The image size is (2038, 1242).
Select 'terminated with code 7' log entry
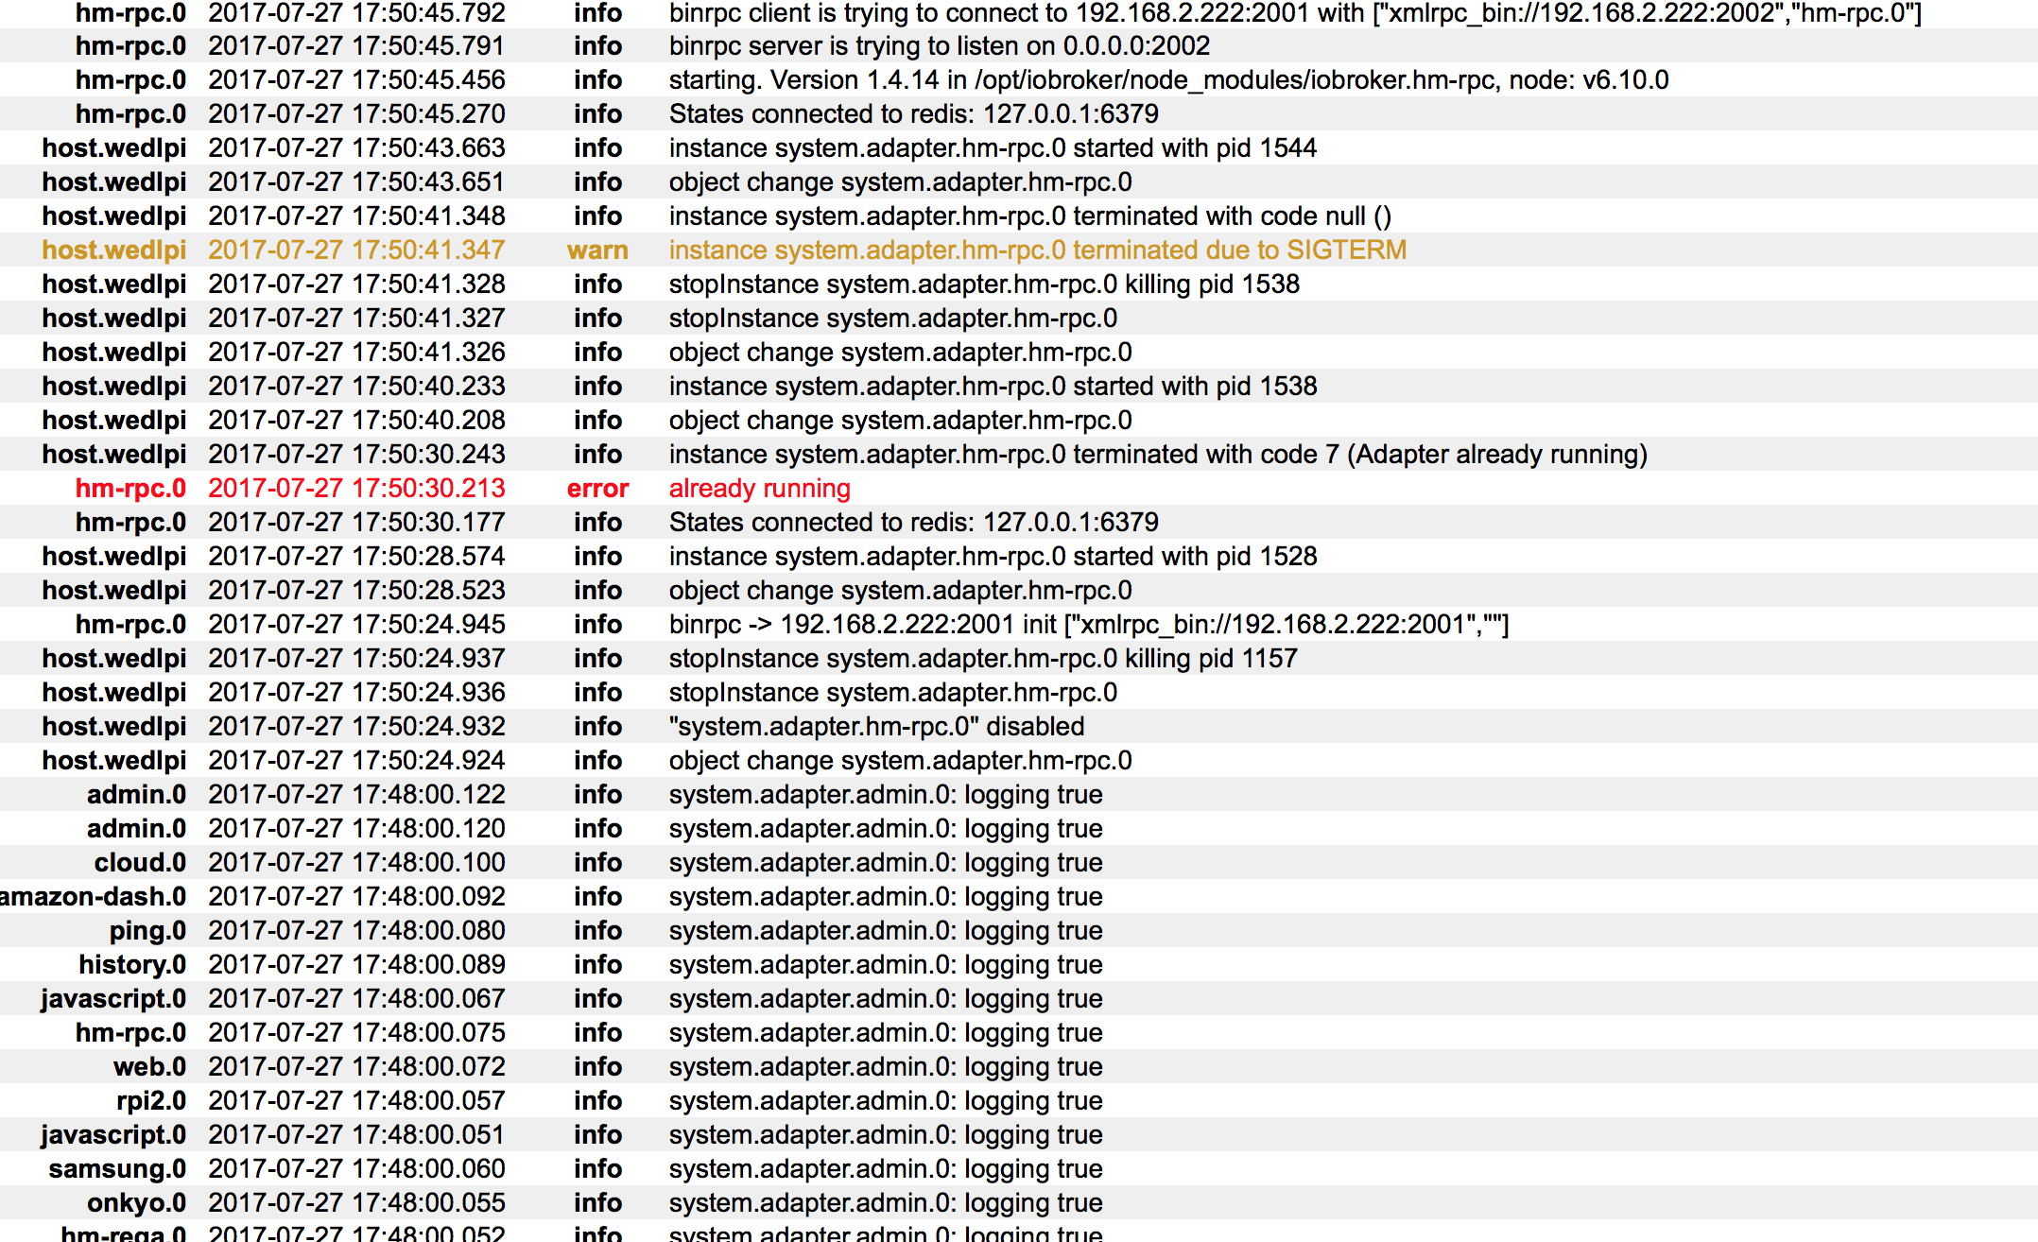click(x=1157, y=454)
